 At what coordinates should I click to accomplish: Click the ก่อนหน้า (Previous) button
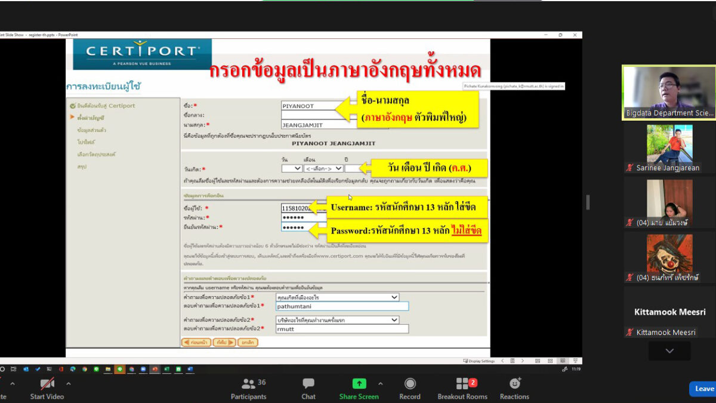pyautogui.click(x=196, y=343)
